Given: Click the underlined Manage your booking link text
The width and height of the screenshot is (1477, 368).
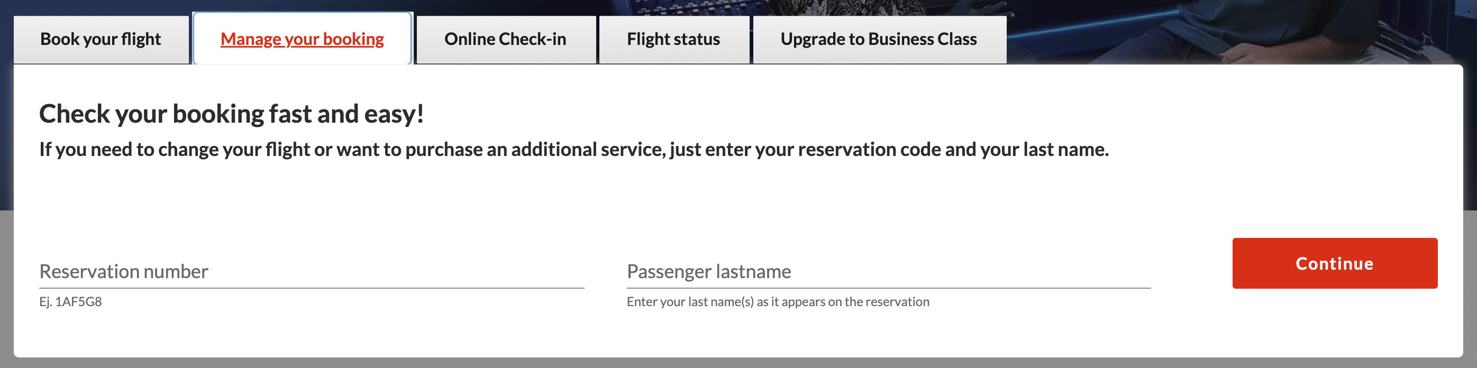Looking at the screenshot, I should click(x=302, y=40).
